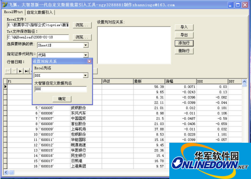
Task: Select cell 东风汽车
Action: coord(86,113)
